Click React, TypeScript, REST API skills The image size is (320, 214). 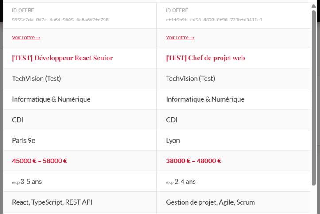[52, 202]
